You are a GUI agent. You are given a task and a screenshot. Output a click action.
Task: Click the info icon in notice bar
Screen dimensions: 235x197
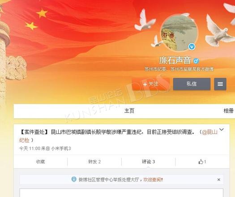tap(74, 179)
